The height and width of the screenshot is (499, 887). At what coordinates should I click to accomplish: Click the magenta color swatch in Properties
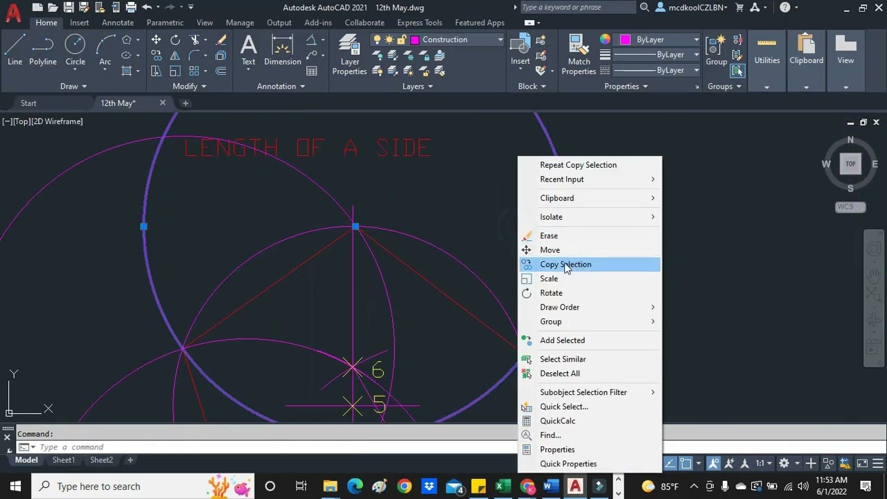(x=625, y=40)
